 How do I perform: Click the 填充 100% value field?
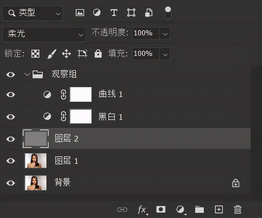pyautogui.click(x=146, y=54)
